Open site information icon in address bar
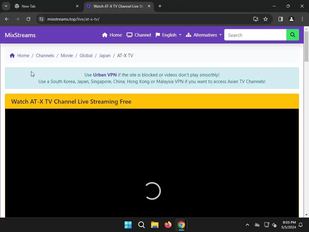Image resolution: width=309 pixels, height=232 pixels. 41,19
